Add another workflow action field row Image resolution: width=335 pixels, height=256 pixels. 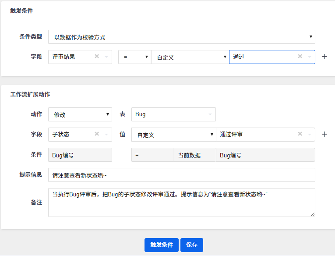[324, 134]
